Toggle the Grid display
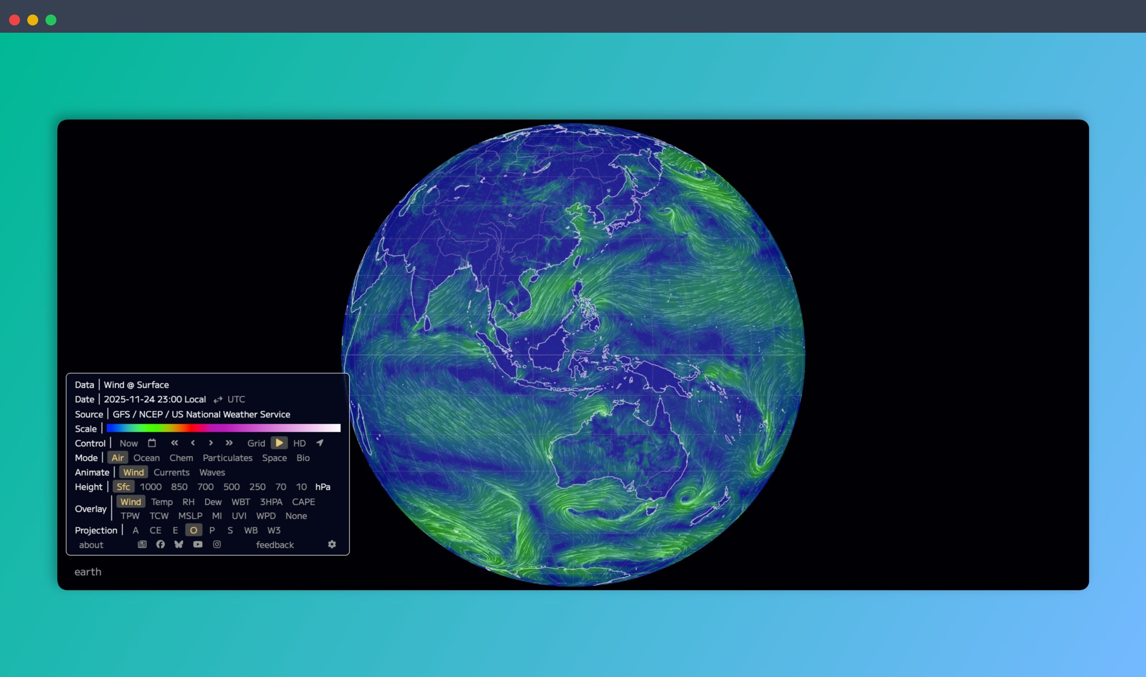The width and height of the screenshot is (1146, 677). [x=256, y=443]
